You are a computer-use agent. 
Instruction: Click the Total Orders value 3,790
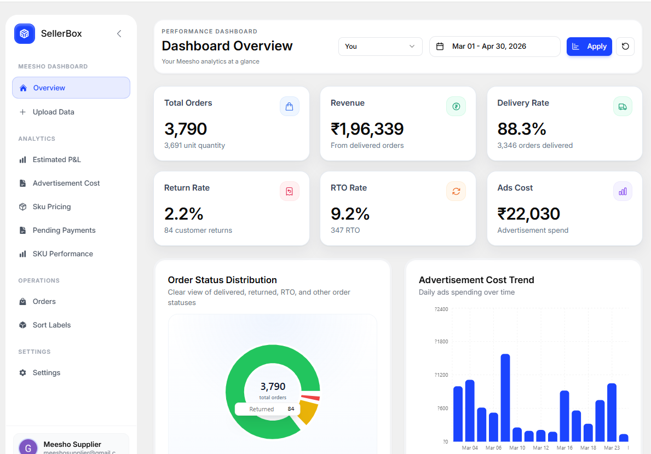click(186, 129)
